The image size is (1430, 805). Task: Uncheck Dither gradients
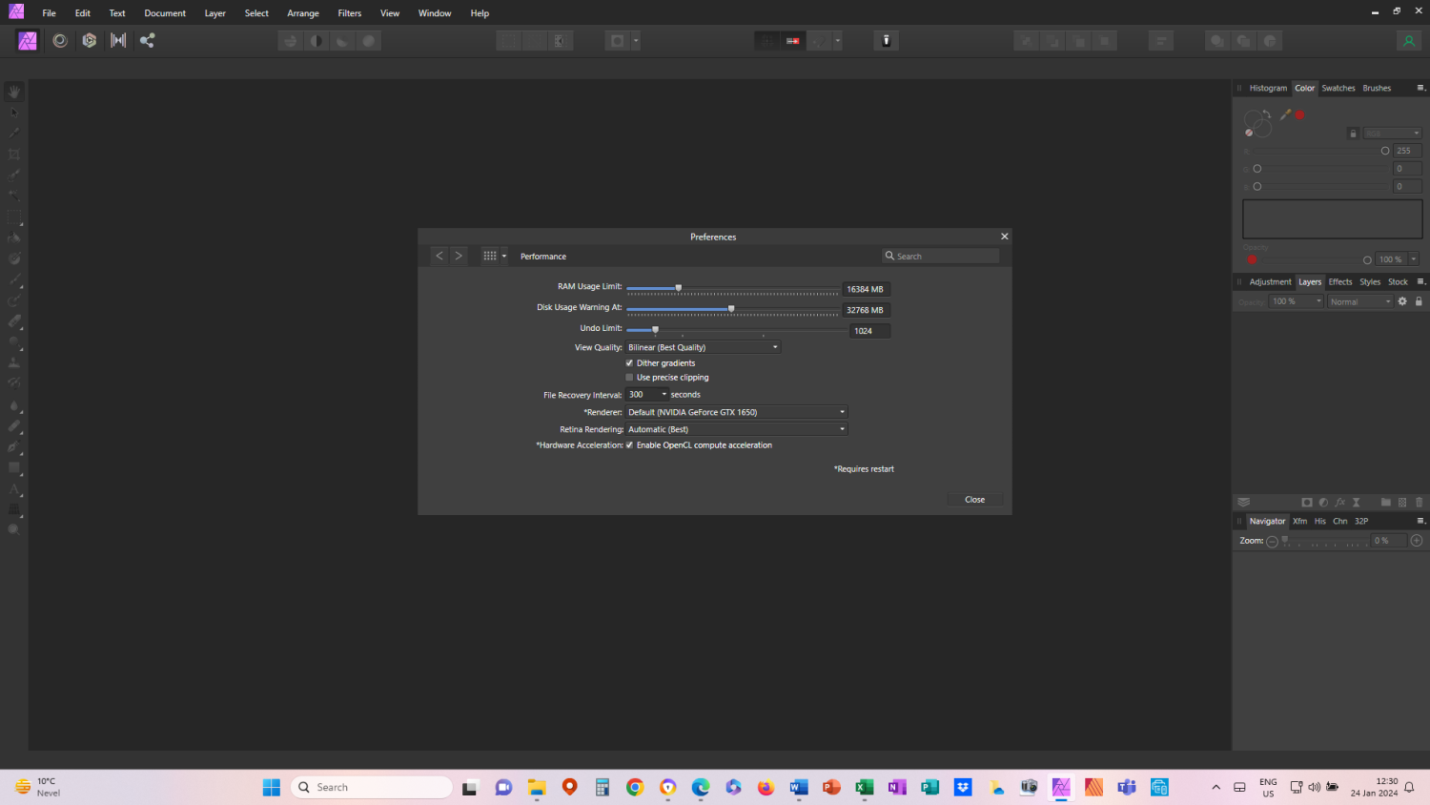pyautogui.click(x=629, y=362)
